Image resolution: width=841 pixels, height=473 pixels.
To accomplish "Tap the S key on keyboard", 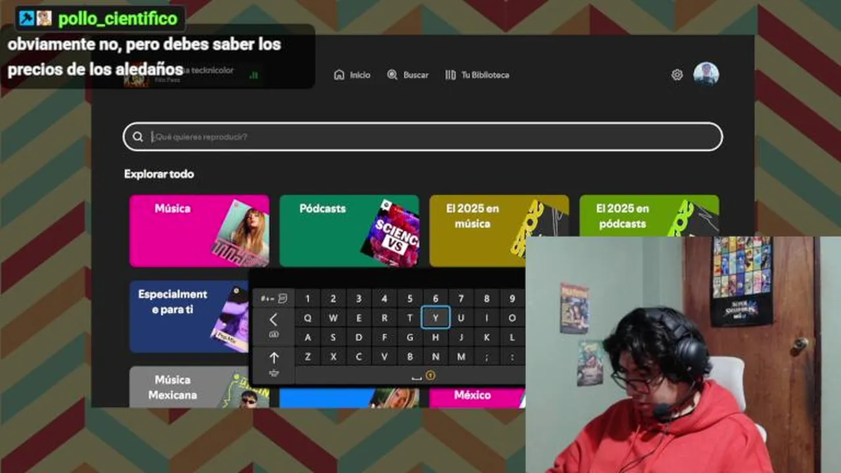I will pos(333,338).
